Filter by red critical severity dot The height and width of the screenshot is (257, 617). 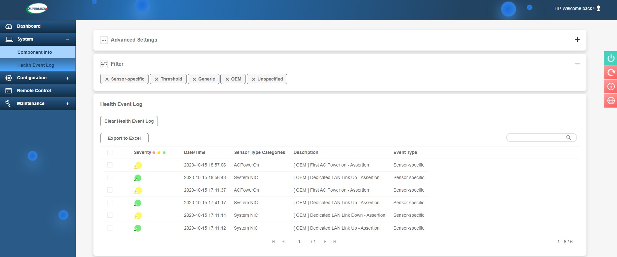[154, 153]
